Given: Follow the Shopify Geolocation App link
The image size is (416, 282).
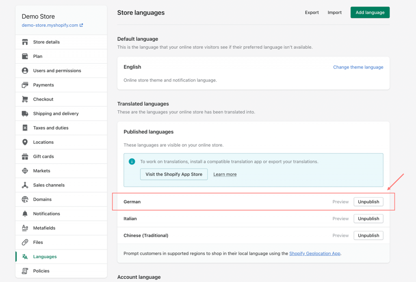Looking at the screenshot, I should pos(314,254).
